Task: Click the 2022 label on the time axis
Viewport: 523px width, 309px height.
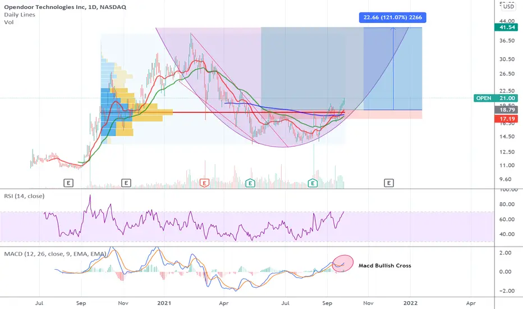Action: click(x=410, y=303)
